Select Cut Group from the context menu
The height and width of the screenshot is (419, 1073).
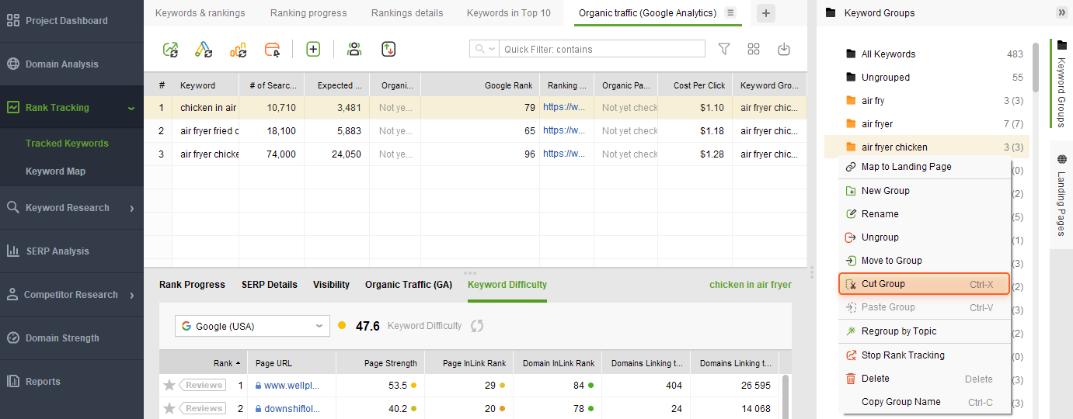coord(924,284)
